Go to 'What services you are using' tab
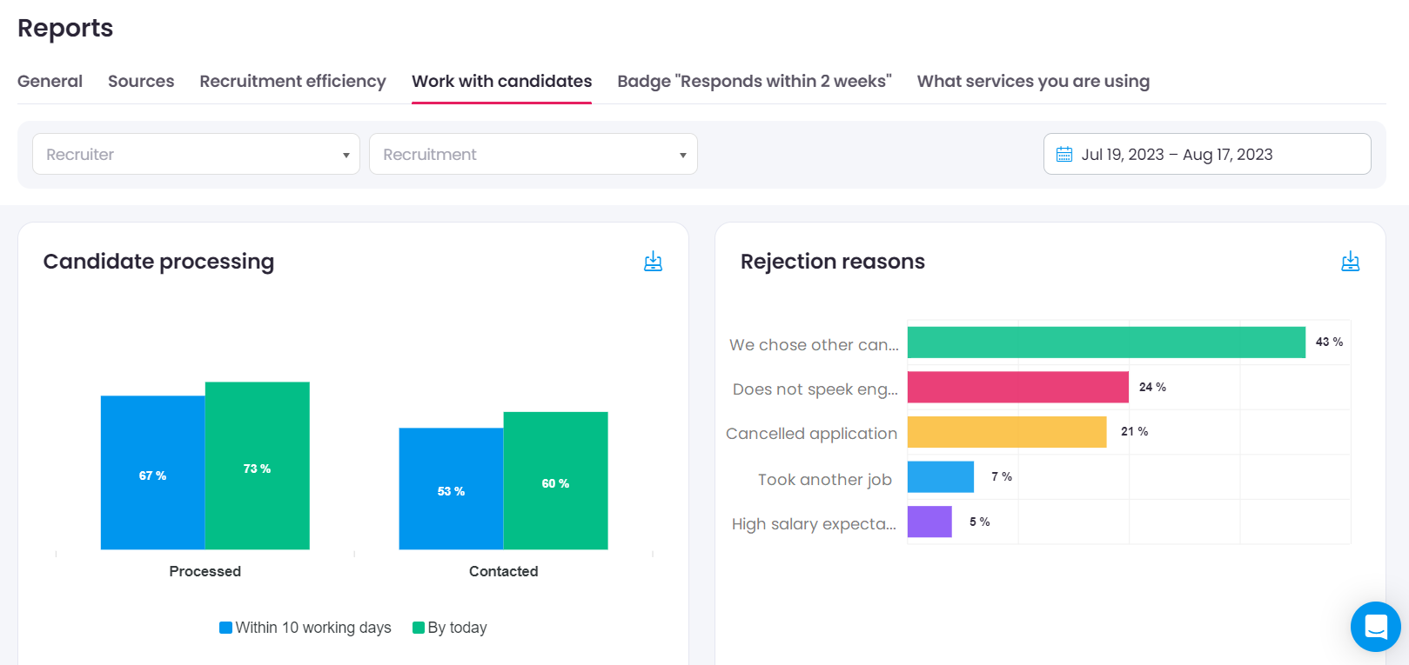This screenshot has height=665, width=1409. pyautogui.click(x=1033, y=82)
